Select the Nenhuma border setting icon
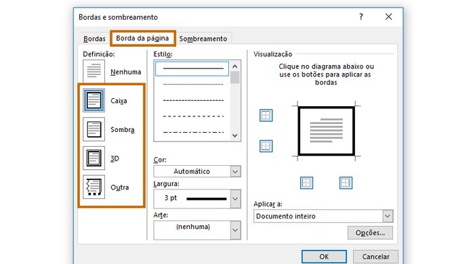 tap(94, 71)
